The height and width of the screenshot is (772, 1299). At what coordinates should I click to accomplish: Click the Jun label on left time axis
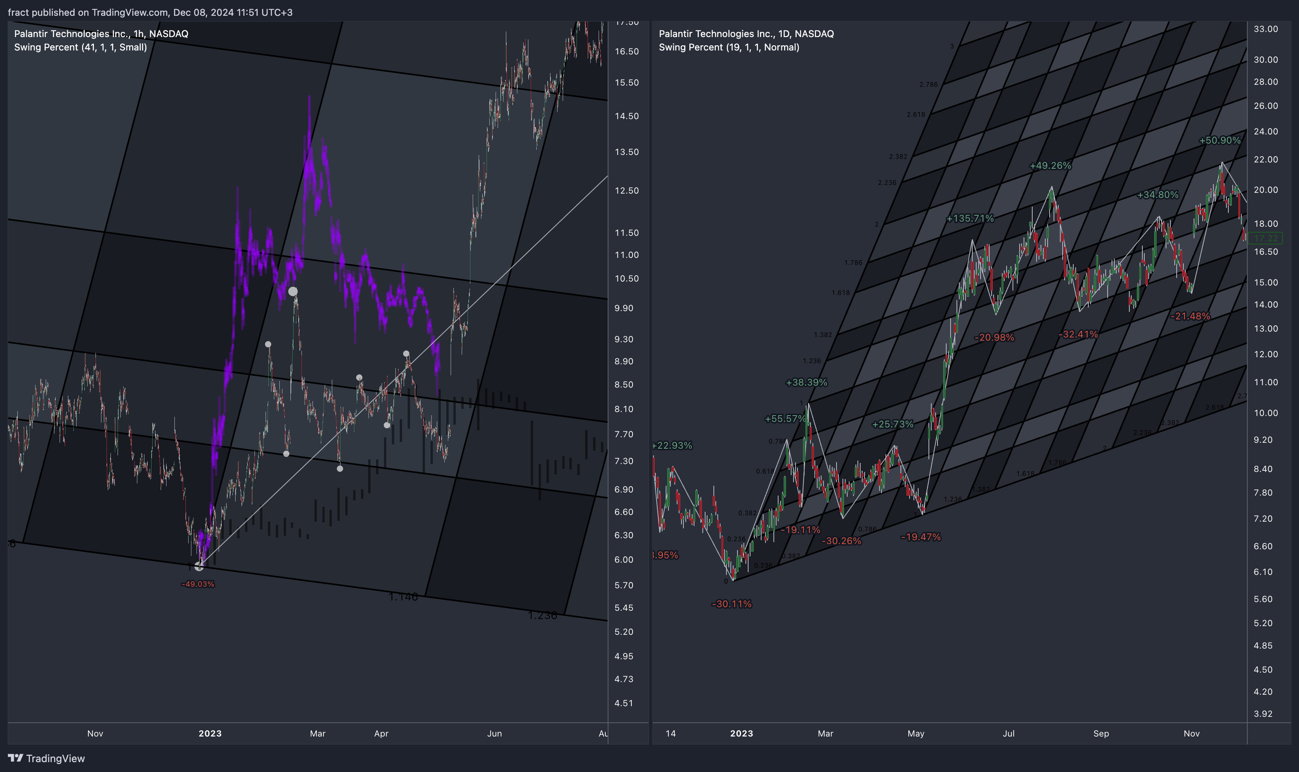(494, 733)
